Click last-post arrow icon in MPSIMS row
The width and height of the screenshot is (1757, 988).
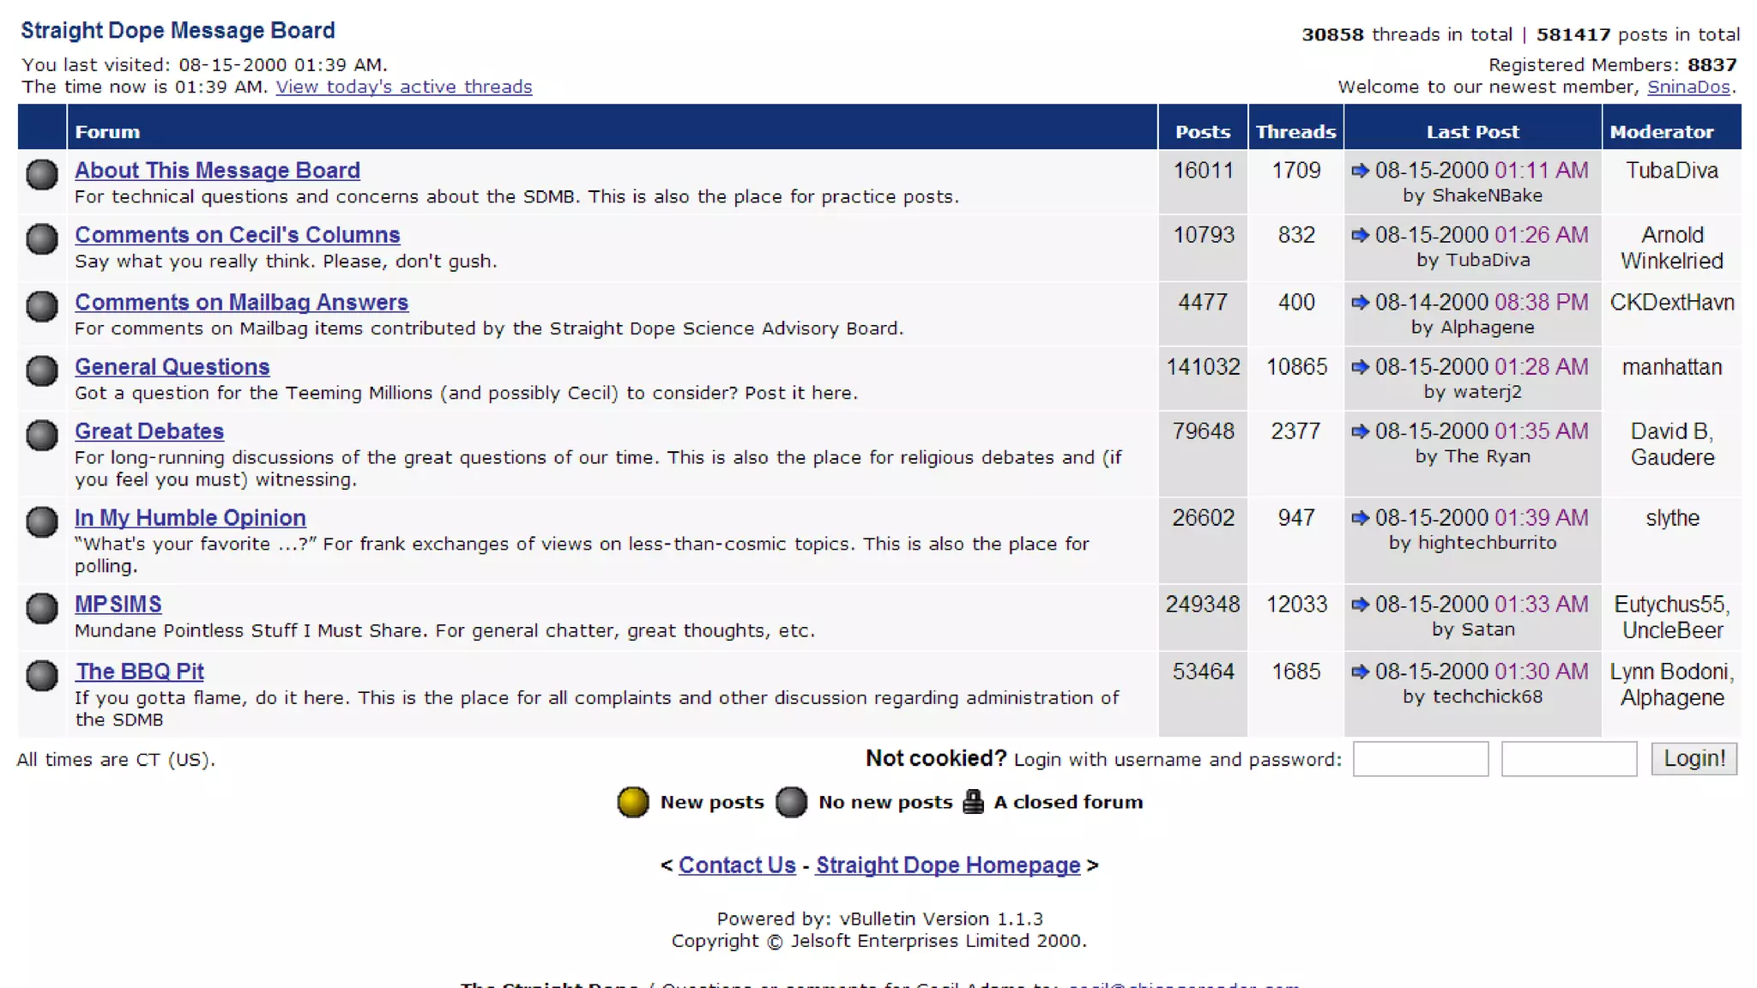click(1360, 605)
